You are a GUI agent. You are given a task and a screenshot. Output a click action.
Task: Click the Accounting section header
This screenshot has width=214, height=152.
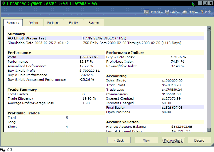116,76
